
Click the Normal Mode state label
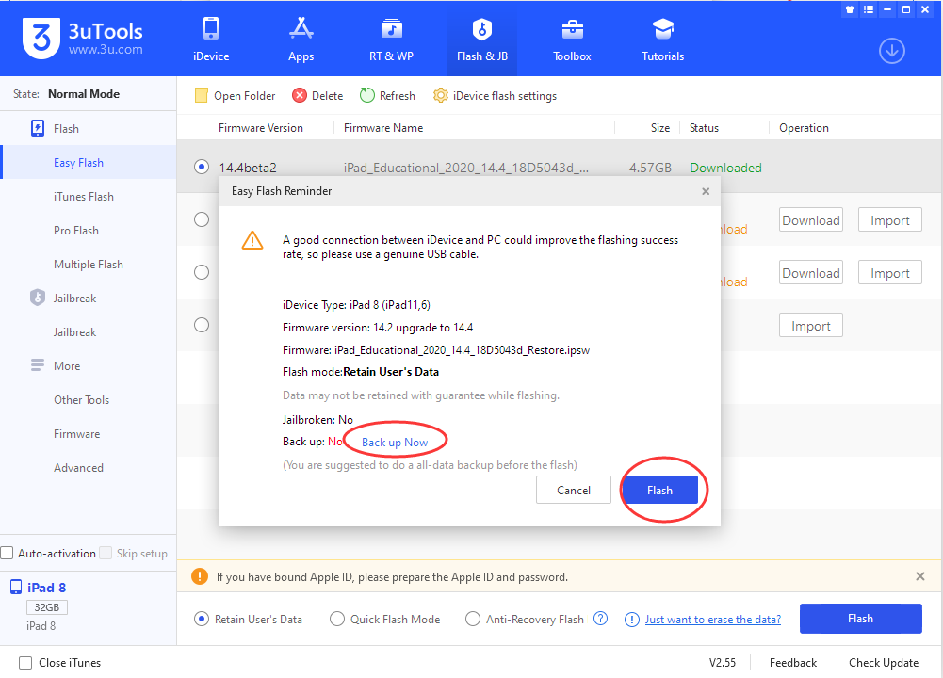[x=84, y=94]
